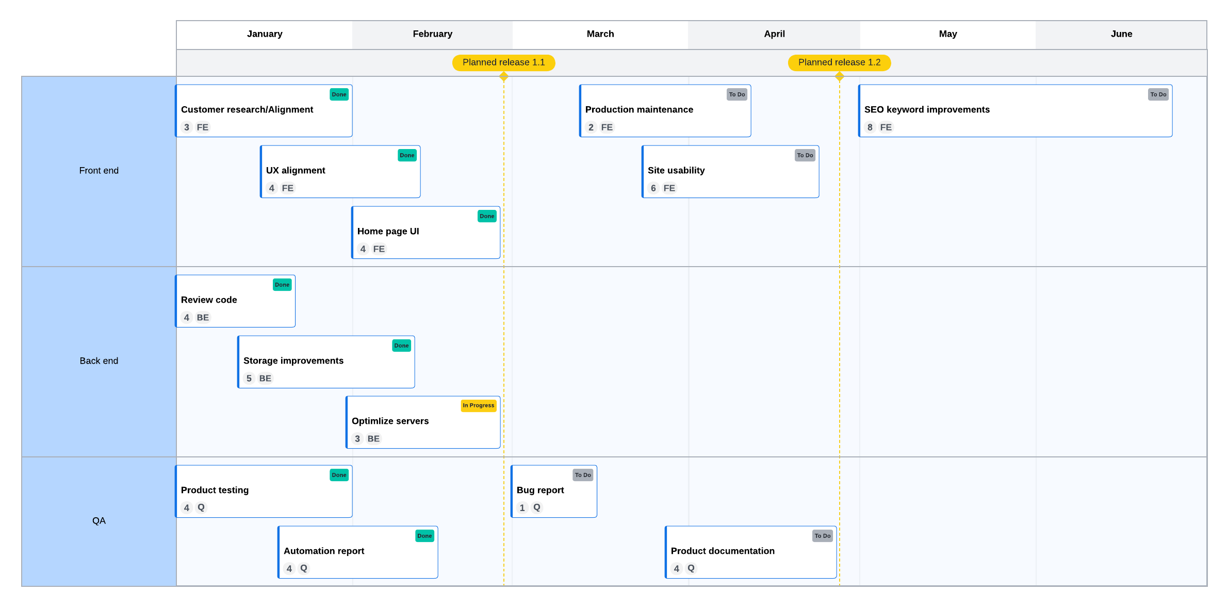This screenshot has width=1228, height=608.
Task: Click the Planned release 1.1 label
Action: tap(503, 62)
